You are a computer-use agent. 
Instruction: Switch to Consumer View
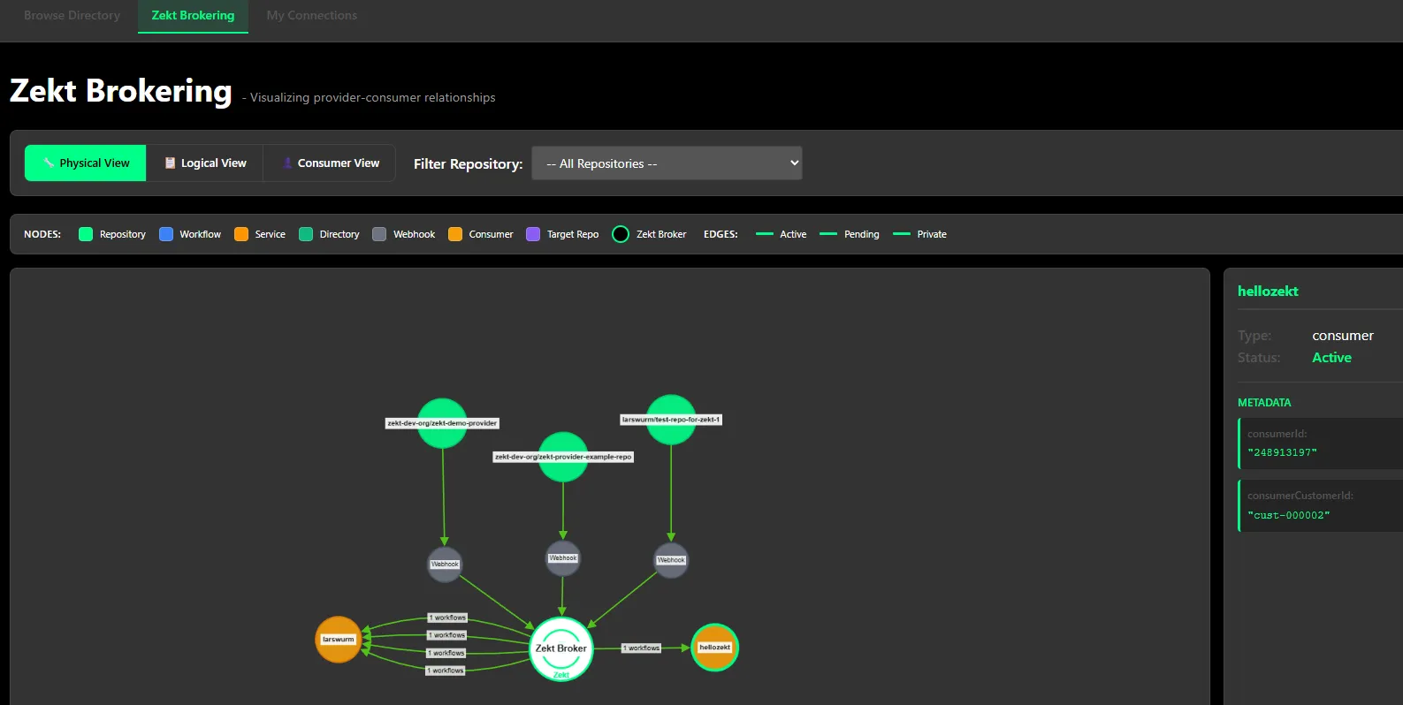coord(330,163)
